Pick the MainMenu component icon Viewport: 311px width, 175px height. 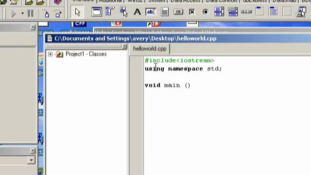110,12
